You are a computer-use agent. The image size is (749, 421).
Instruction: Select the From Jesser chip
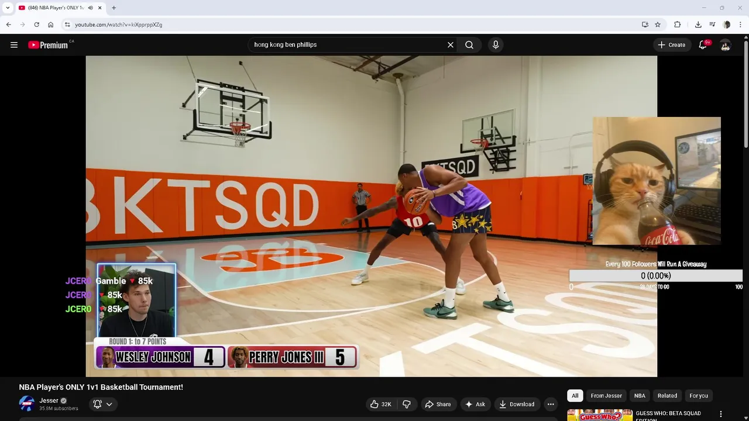coord(606,396)
